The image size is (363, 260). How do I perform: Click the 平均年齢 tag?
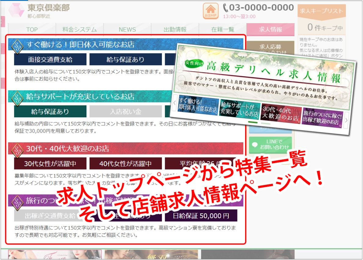pos(201,163)
